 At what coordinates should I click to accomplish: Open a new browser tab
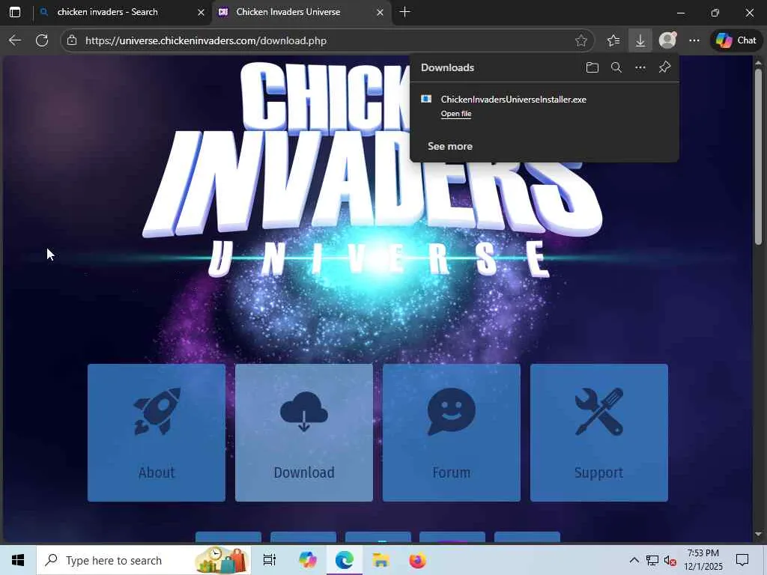(404, 12)
